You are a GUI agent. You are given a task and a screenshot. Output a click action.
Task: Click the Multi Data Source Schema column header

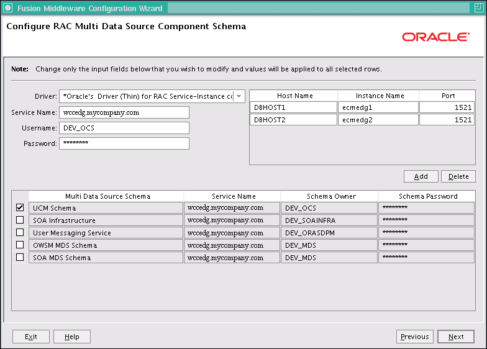106,196
